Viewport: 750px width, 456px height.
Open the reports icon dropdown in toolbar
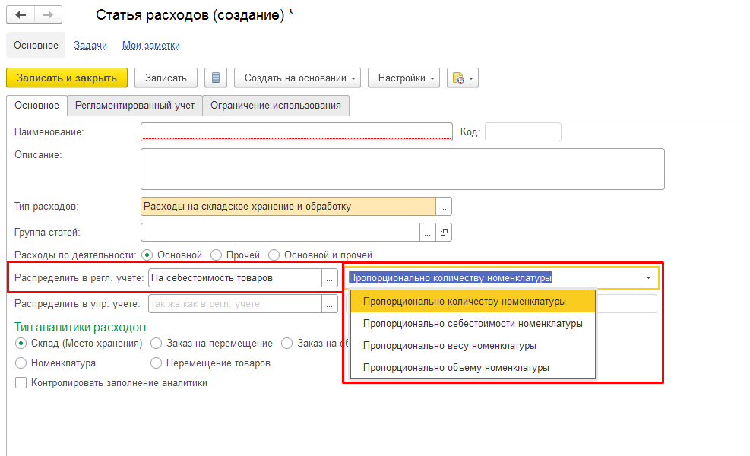point(462,78)
